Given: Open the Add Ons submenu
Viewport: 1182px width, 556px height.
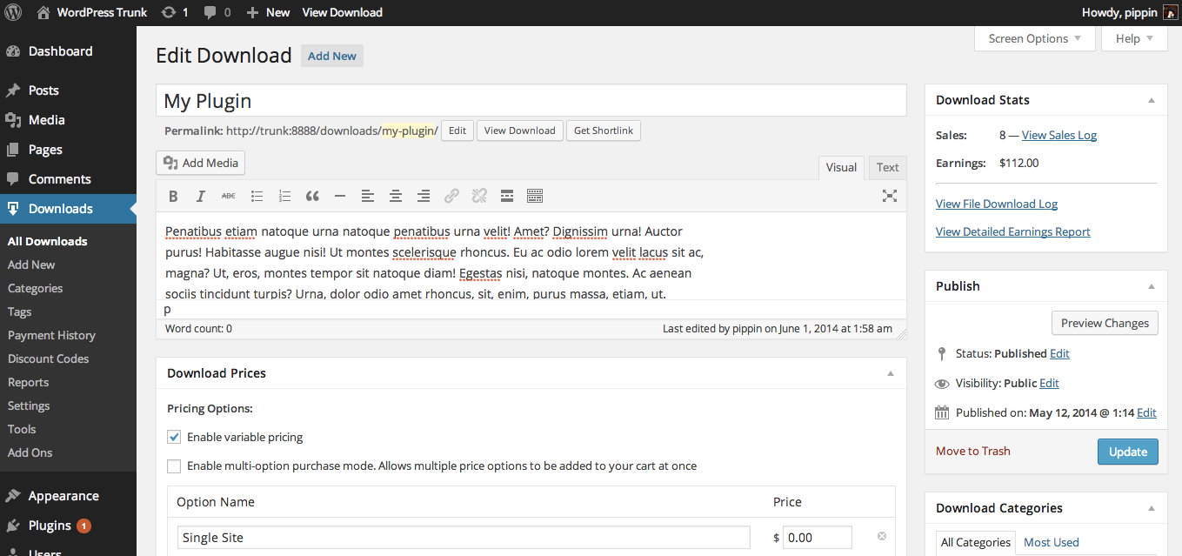Looking at the screenshot, I should coord(30,452).
